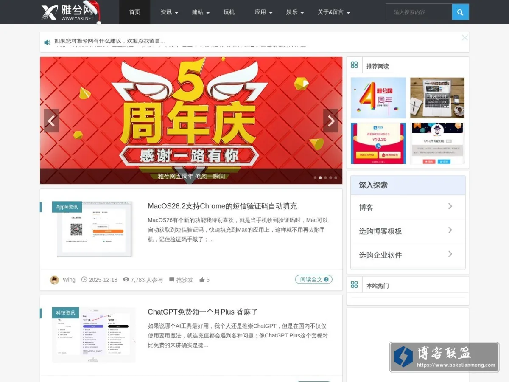Open the 选购博客模板 sidebar item

pos(408,231)
